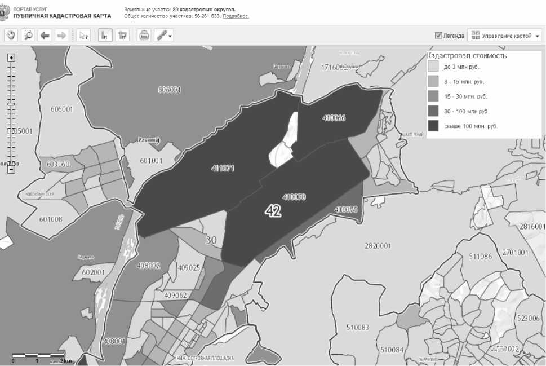Select the identify object cursor tool
Screen dimensions: 546x366
pos(83,35)
